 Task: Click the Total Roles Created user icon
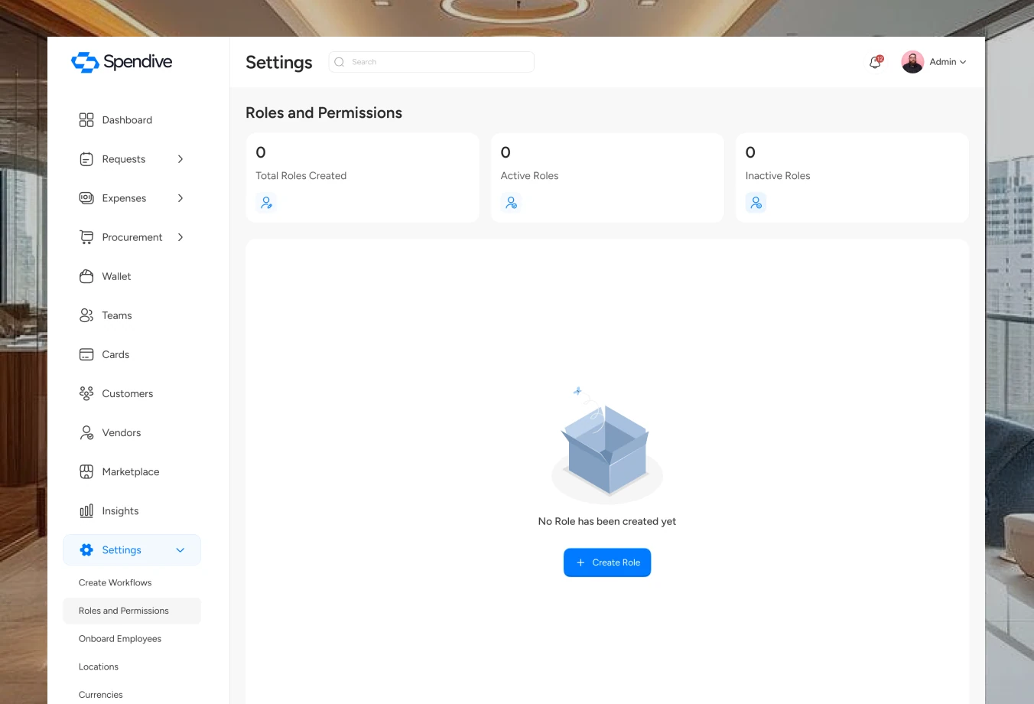(x=266, y=203)
